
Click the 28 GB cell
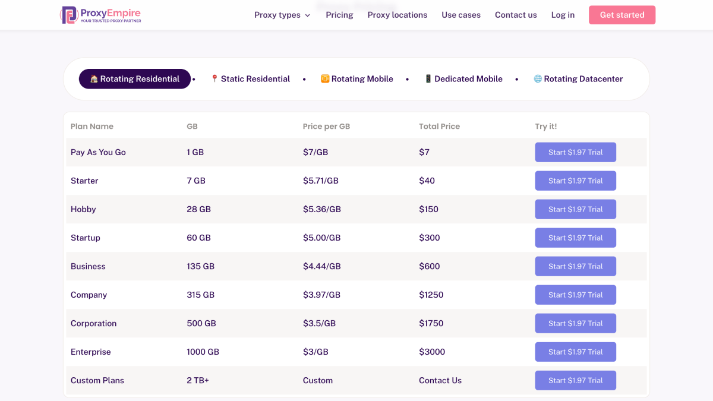tap(198, 209)
